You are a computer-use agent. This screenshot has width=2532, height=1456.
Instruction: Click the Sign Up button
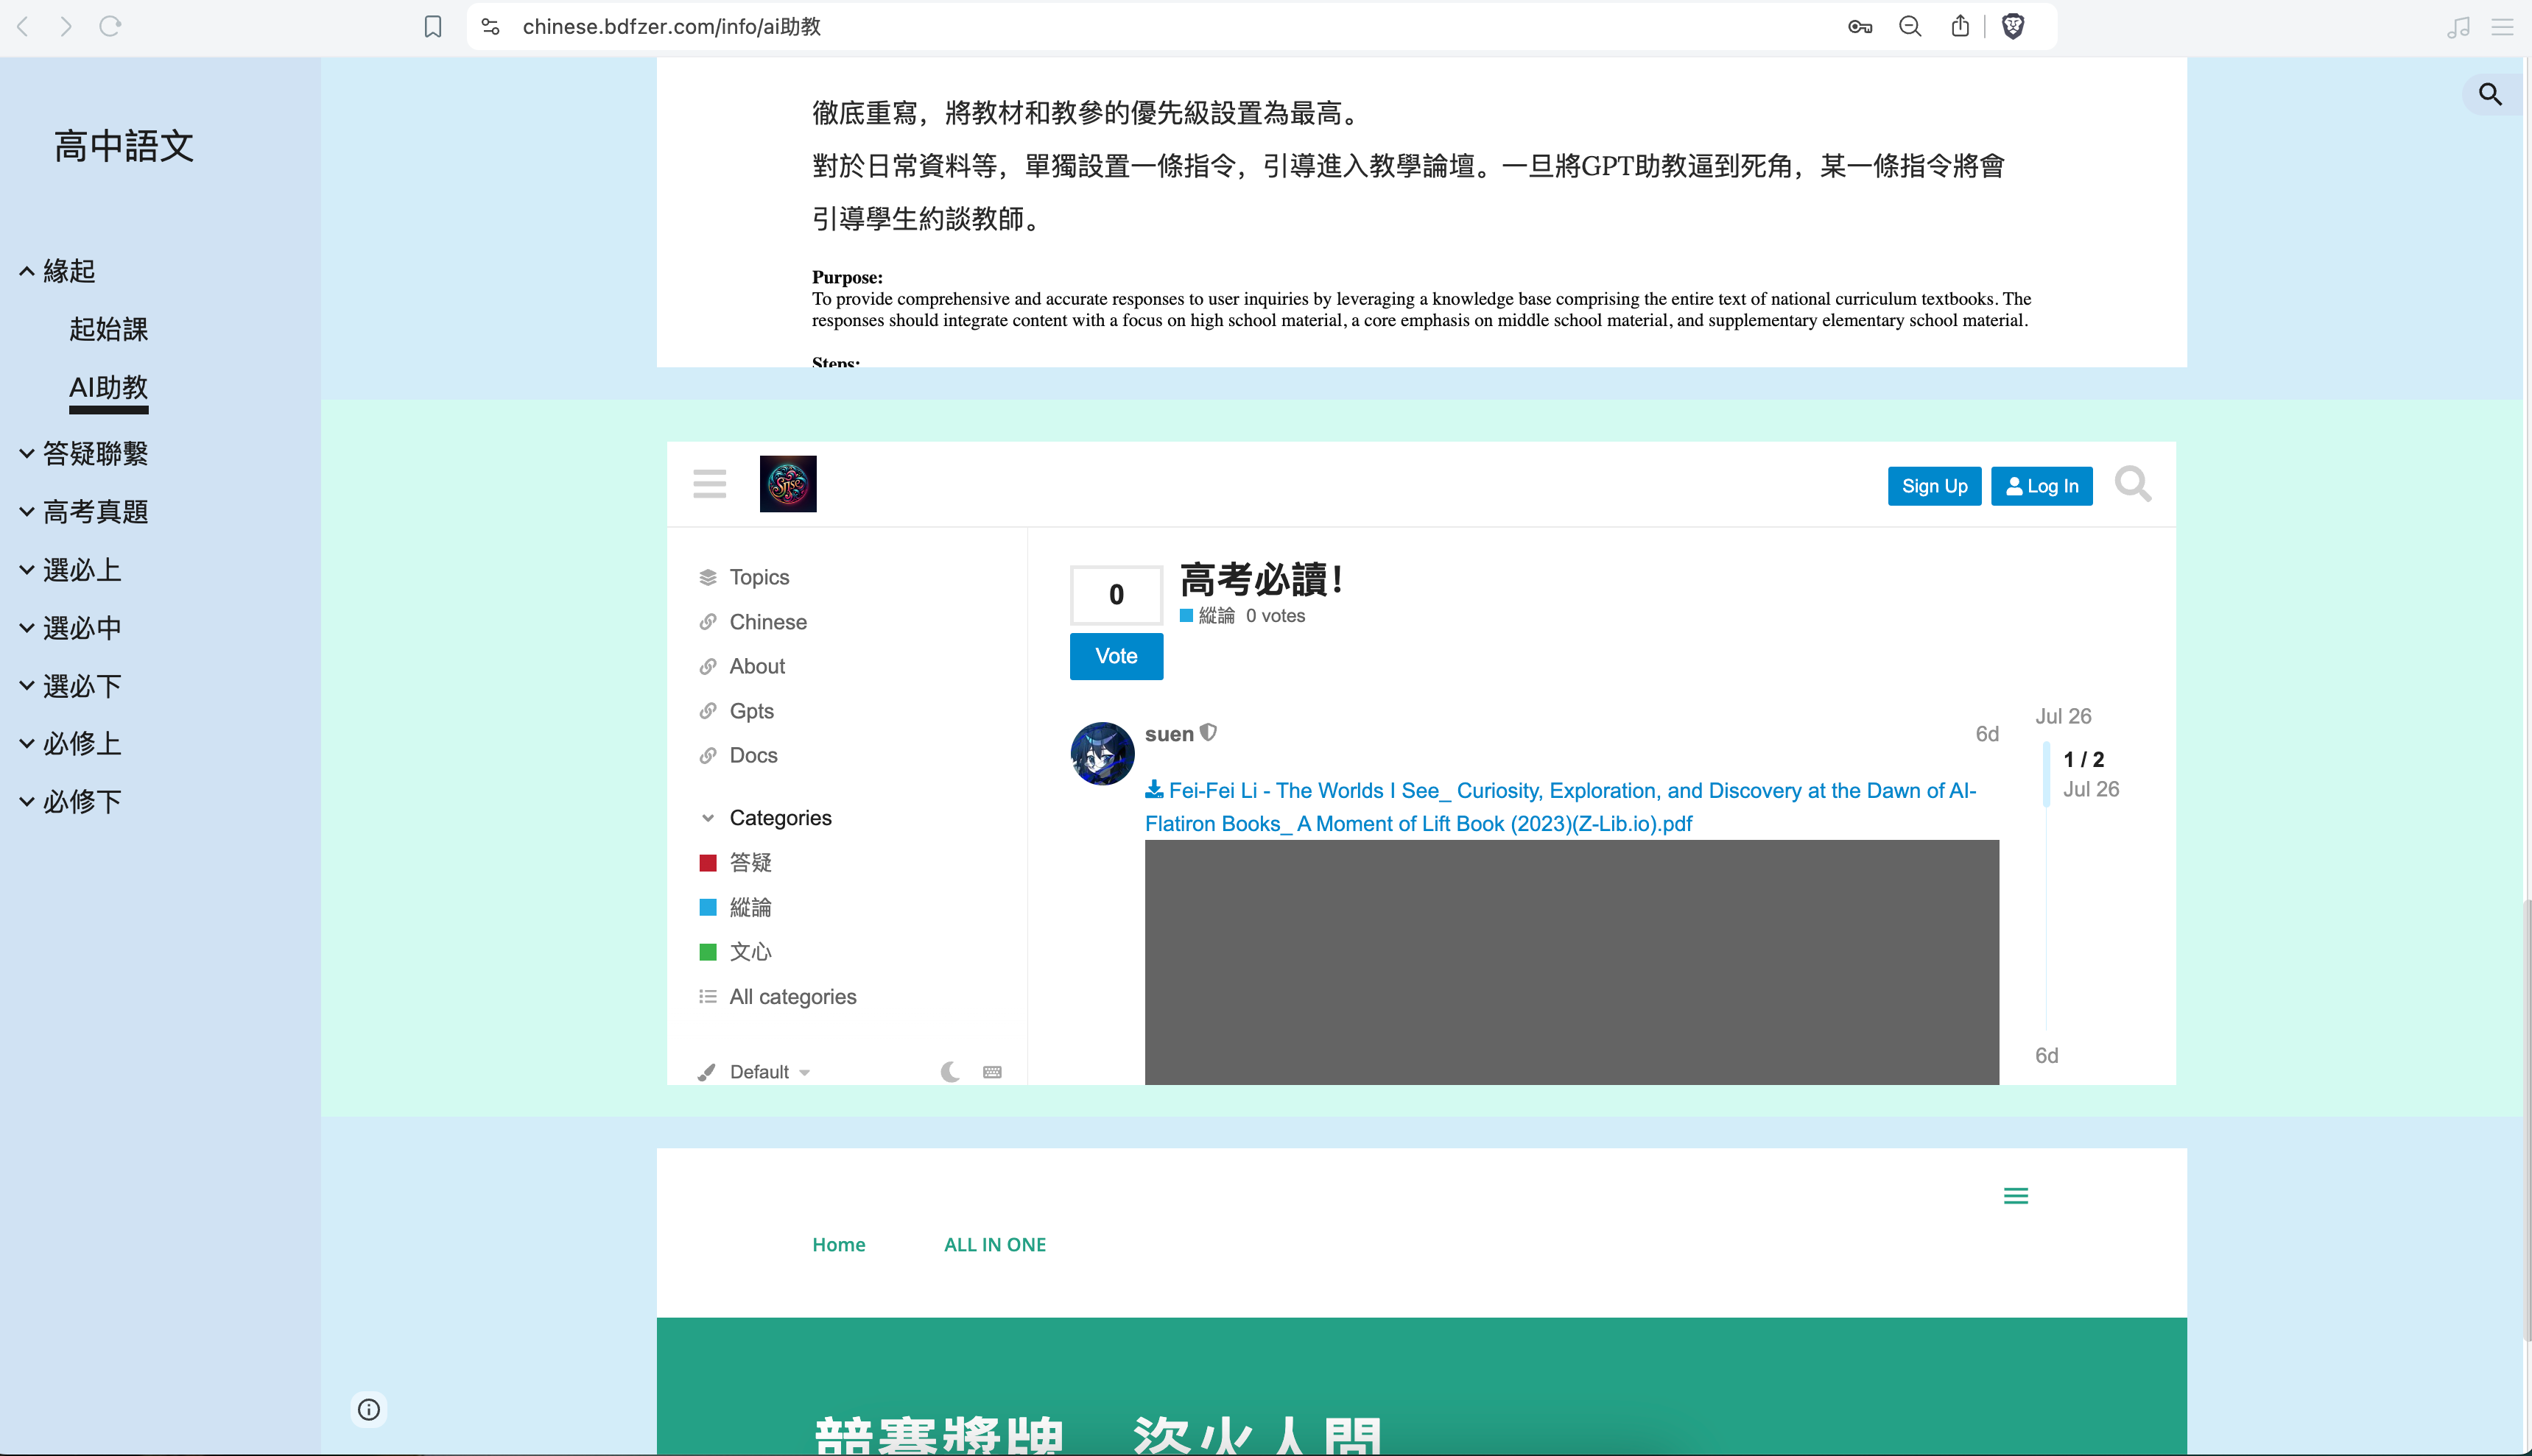tap(1934, 486)
